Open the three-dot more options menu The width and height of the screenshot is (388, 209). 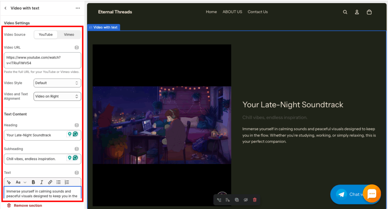pos(78,8)
